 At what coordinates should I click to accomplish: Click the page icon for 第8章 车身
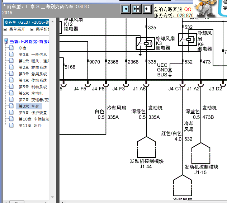point(11,106)
